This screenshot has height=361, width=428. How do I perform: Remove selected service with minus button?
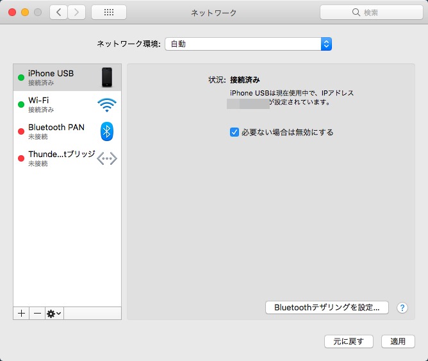37,313
